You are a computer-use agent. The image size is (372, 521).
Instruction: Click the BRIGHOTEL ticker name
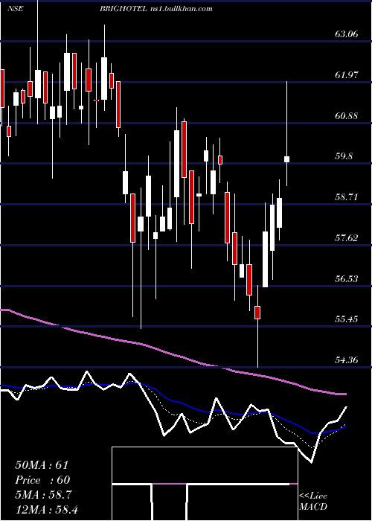point(123,9)
